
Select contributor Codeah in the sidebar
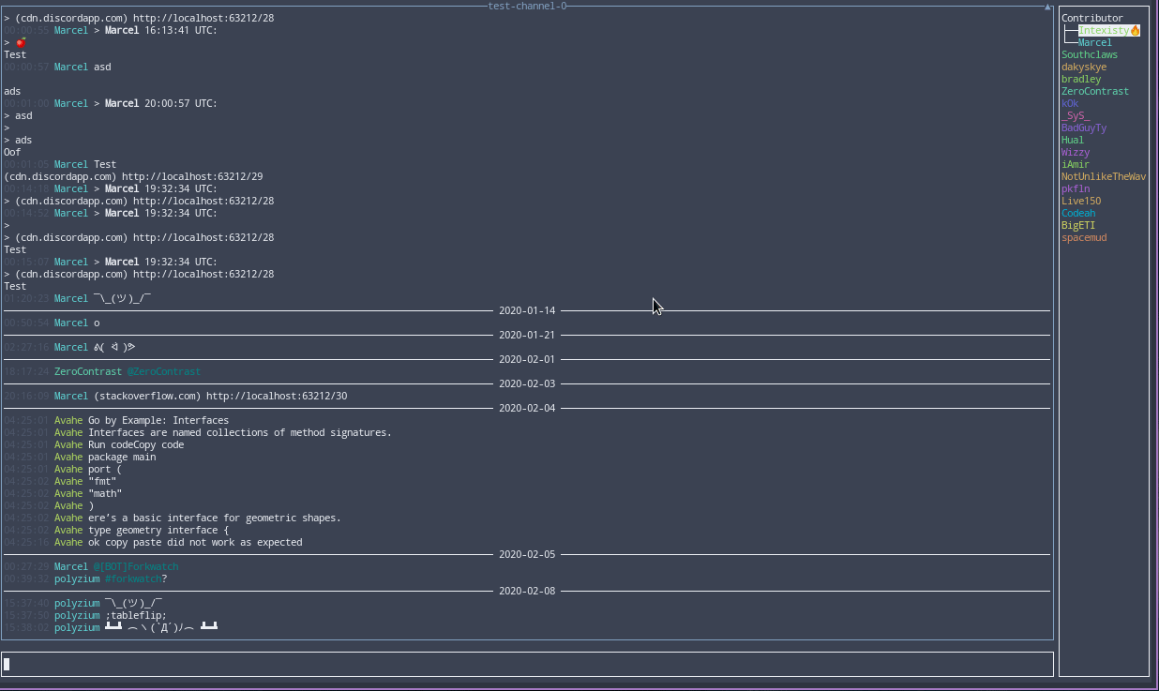pyautogui.click(x=1078, y=213)
